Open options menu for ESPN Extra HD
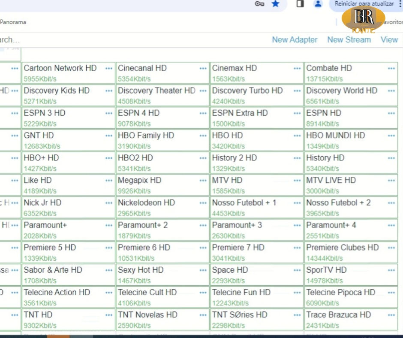This screenshot has height=338, width=403. pos(297,113)
